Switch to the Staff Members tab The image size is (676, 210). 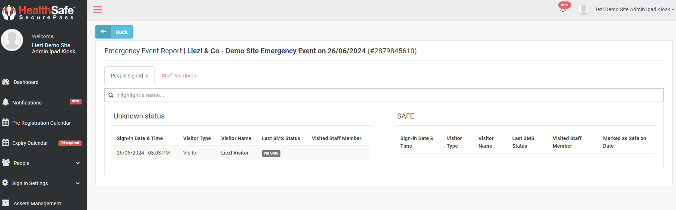(179, 76)
